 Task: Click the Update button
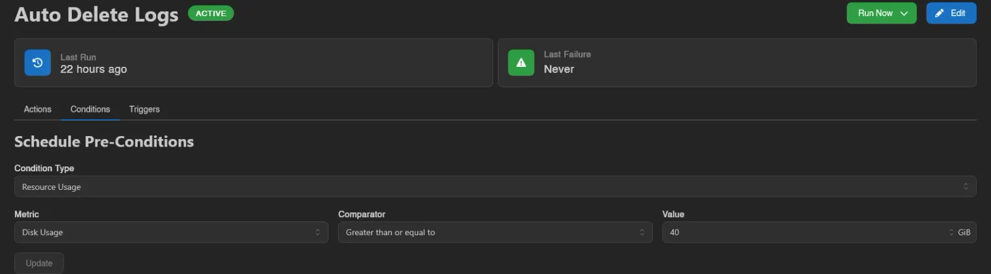tap(39, 263)
